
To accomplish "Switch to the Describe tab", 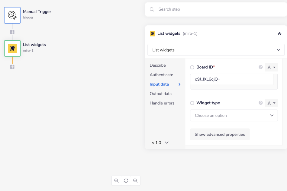I will coord(158,65).
